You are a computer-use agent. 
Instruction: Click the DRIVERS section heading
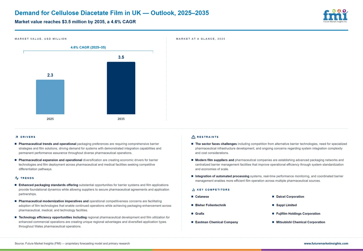(x=28, y=137)
